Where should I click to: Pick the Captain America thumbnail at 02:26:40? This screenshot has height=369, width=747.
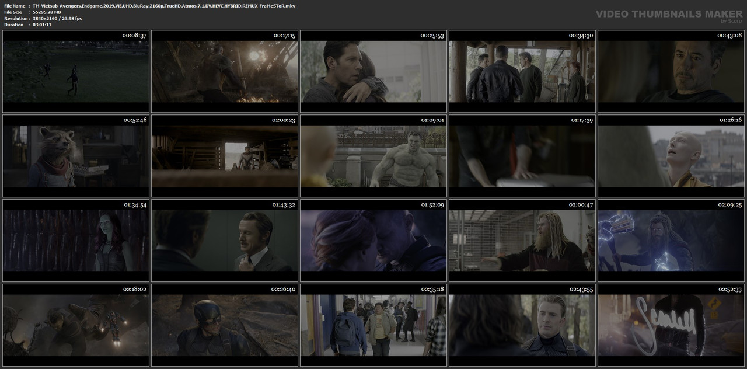[x=225, y=325]
